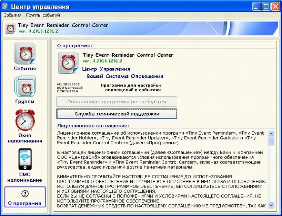Viewport: 282px width, 216px height.
Task: Click the Центр Управления tagline text
Action: click(106, 69)
